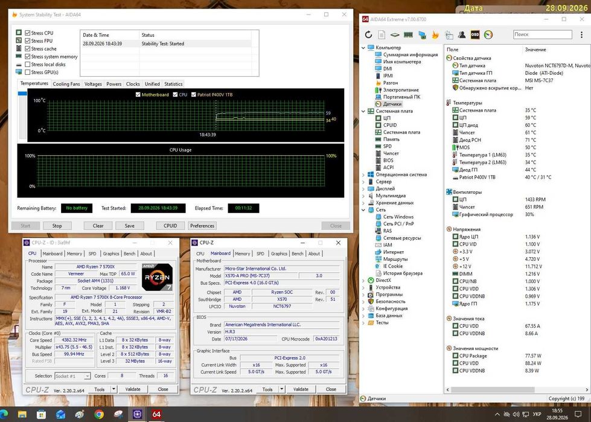Toggle Stress system memory checkbox
The image size is (591, 422).
coord(28,57)
